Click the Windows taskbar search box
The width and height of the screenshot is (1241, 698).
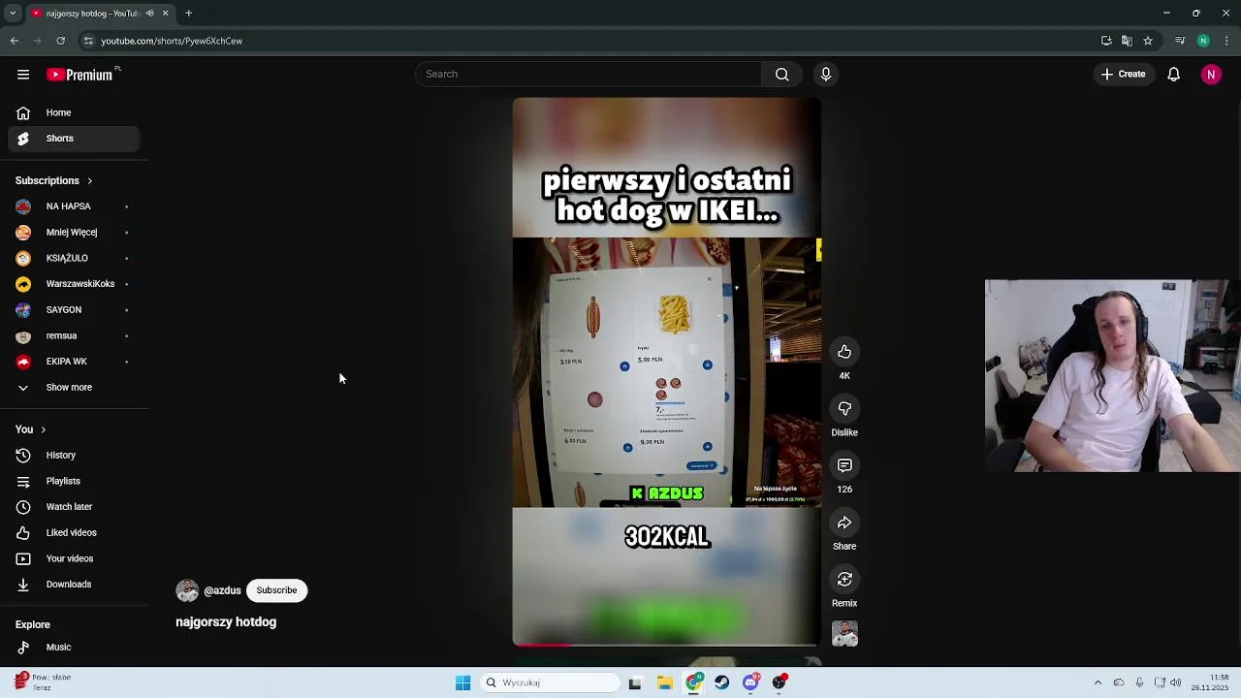click(551, 682)
